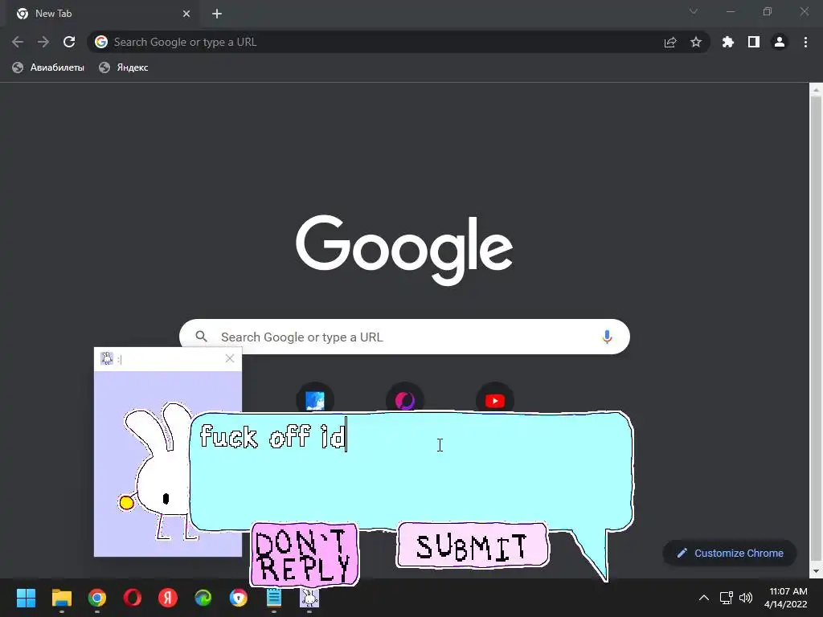823x617 pixels.
Task: Click the page scrollbar down arrow
Action: [816, 571]
